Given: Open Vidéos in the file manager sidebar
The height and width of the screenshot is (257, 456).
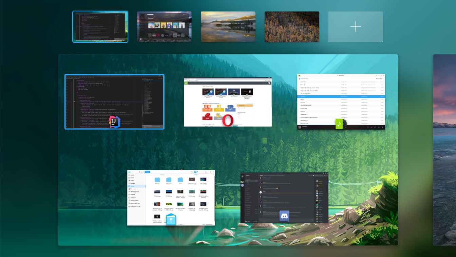Looking at the screenshot, I should click(x=136, y=181).
